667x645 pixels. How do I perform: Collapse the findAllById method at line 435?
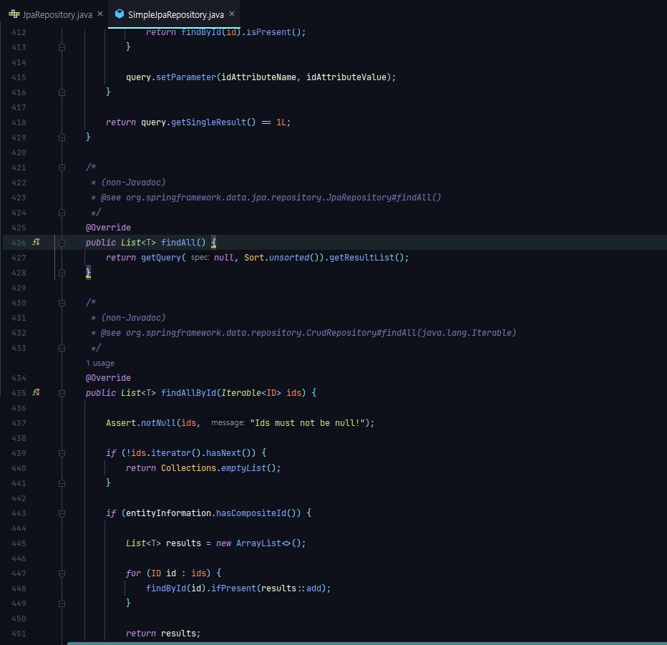62,393
